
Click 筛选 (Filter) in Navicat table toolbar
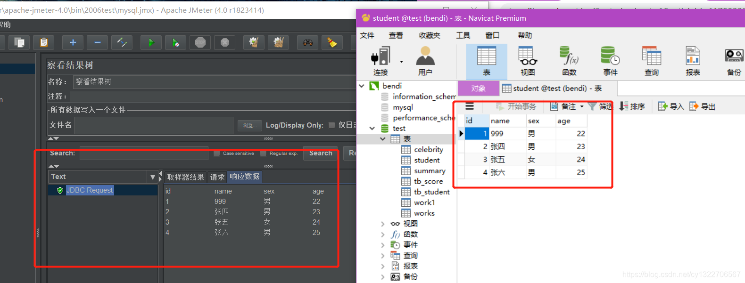(x=600, y=106)
